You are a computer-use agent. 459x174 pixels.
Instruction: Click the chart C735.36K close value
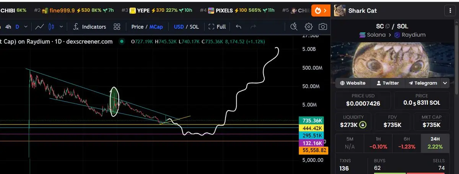pos(213,41)
